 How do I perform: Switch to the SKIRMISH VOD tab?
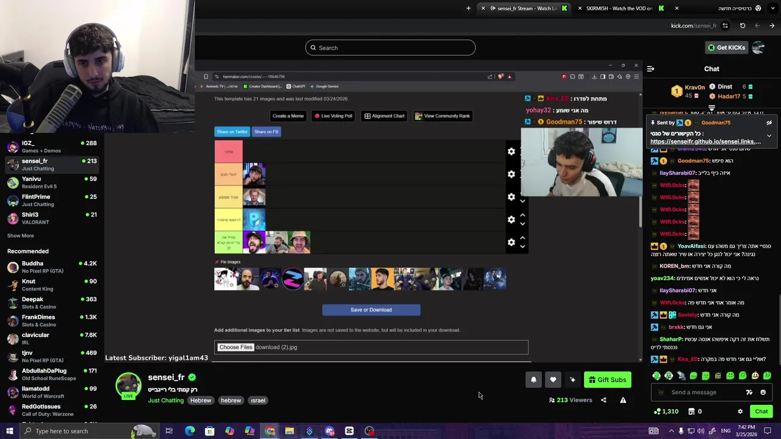(619, 8)
